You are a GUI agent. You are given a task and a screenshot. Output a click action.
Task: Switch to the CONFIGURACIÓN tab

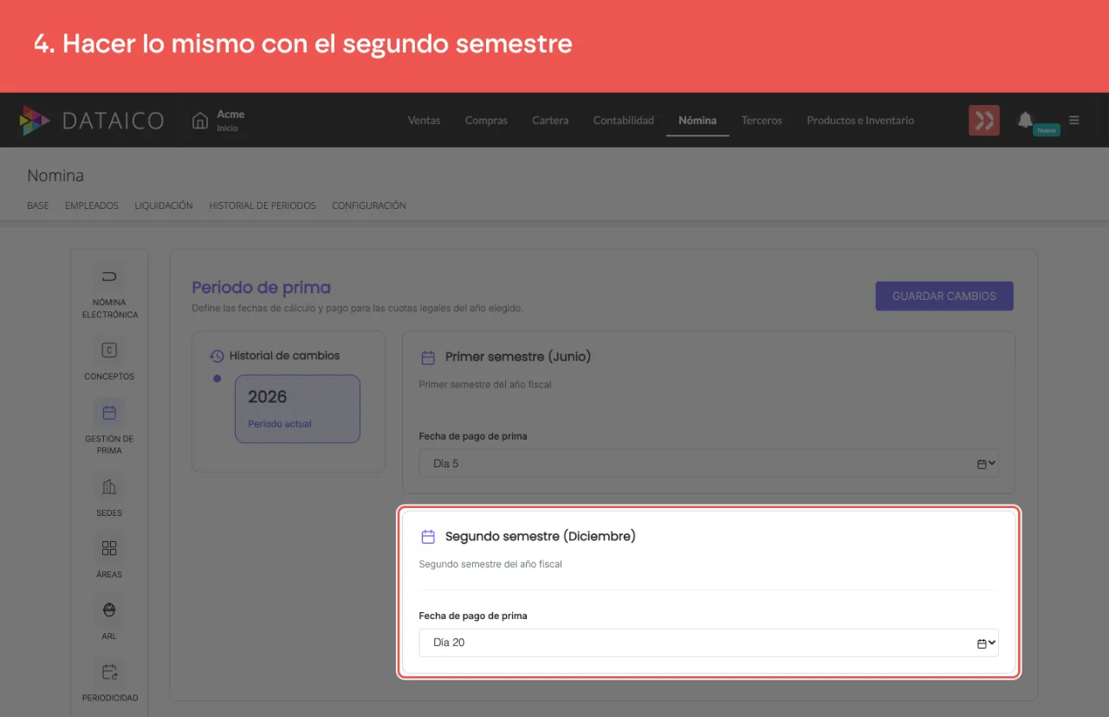tap(369, 205)
